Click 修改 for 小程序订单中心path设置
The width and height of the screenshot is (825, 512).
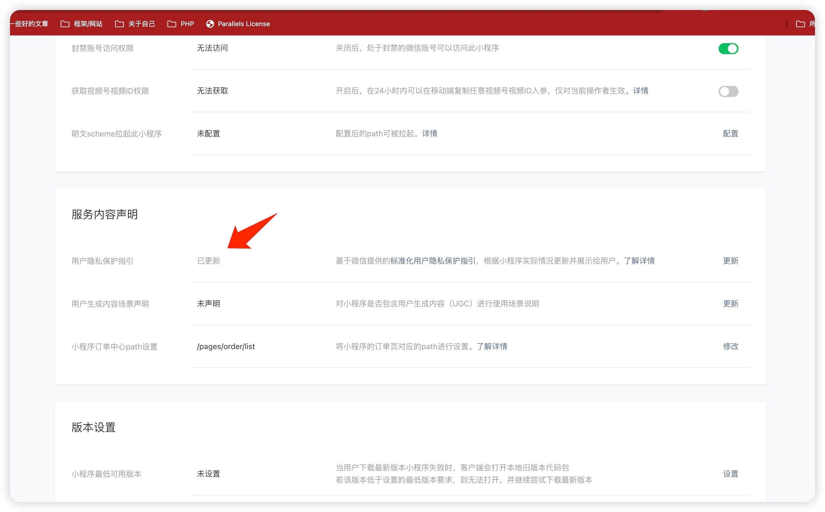pyautogui.click(x=730, y=346)
